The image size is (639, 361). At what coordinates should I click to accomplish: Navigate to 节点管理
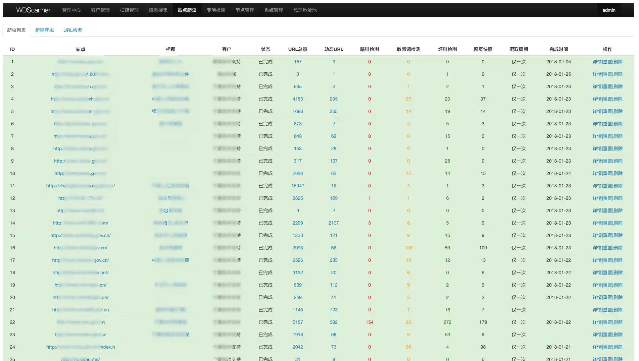click(245, 10)
